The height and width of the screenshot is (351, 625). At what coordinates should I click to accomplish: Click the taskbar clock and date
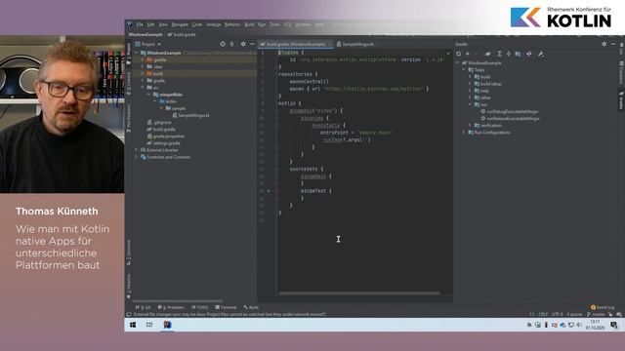(x=595, y=325)
